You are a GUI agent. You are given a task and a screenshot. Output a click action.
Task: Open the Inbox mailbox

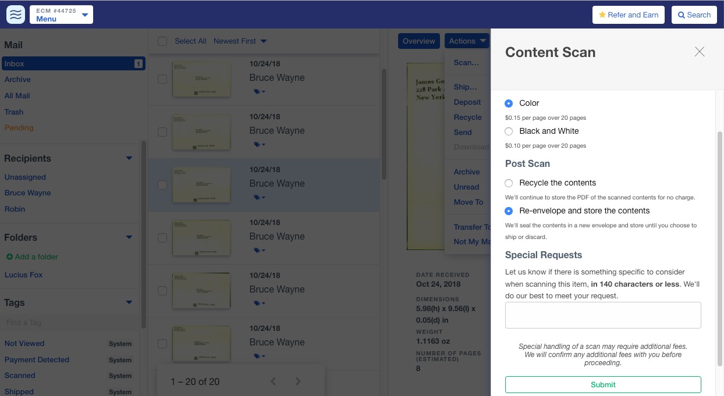coord(73,63)
